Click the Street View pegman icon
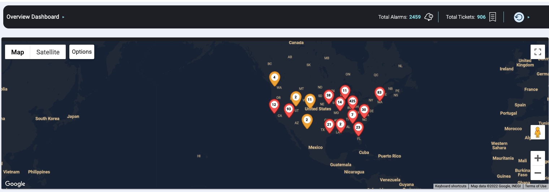This screenshot has height=192, width=549. point(537,132)
